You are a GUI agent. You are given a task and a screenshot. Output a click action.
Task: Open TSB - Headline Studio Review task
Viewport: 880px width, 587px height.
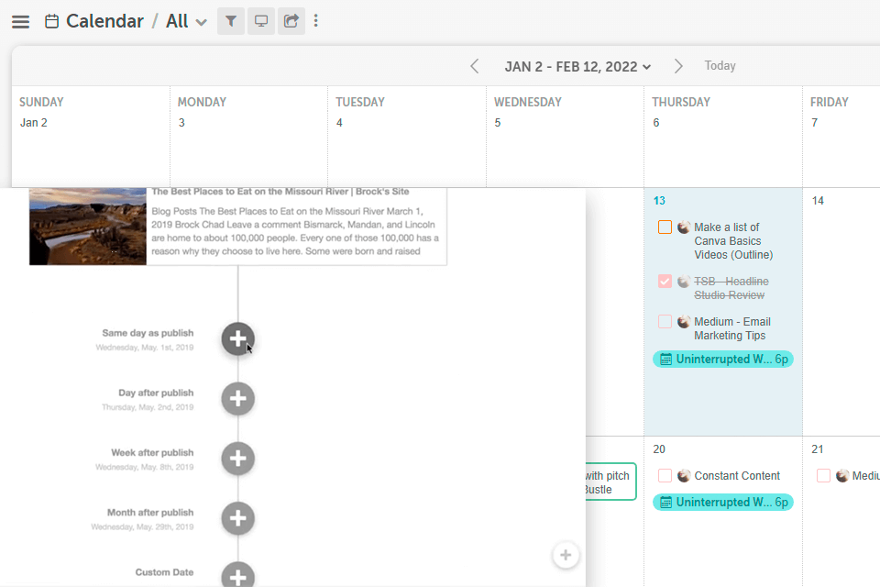731,288
